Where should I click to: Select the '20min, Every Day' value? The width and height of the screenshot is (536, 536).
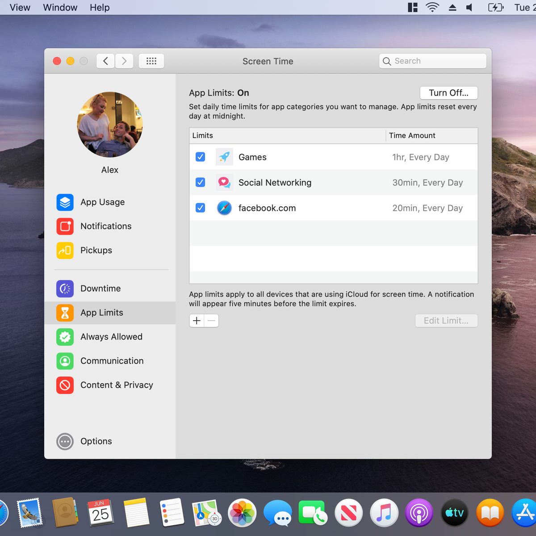(x=427, y=208)
